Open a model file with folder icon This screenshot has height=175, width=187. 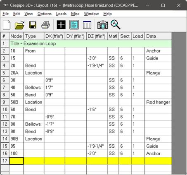pyautogui.click(x=19, y=25)
